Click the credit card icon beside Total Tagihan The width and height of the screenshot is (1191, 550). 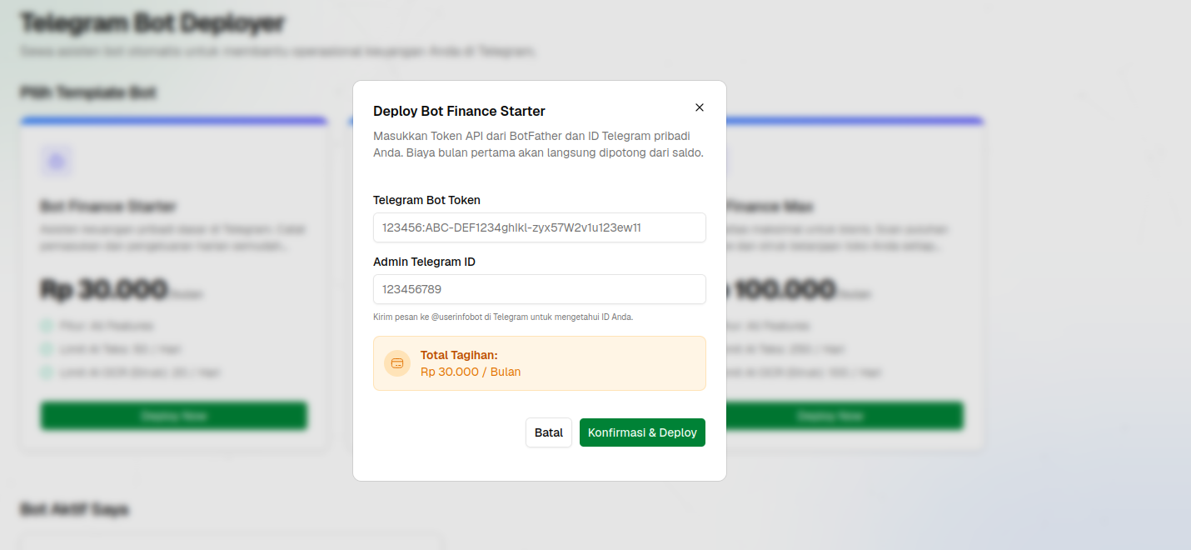(397, 363)
